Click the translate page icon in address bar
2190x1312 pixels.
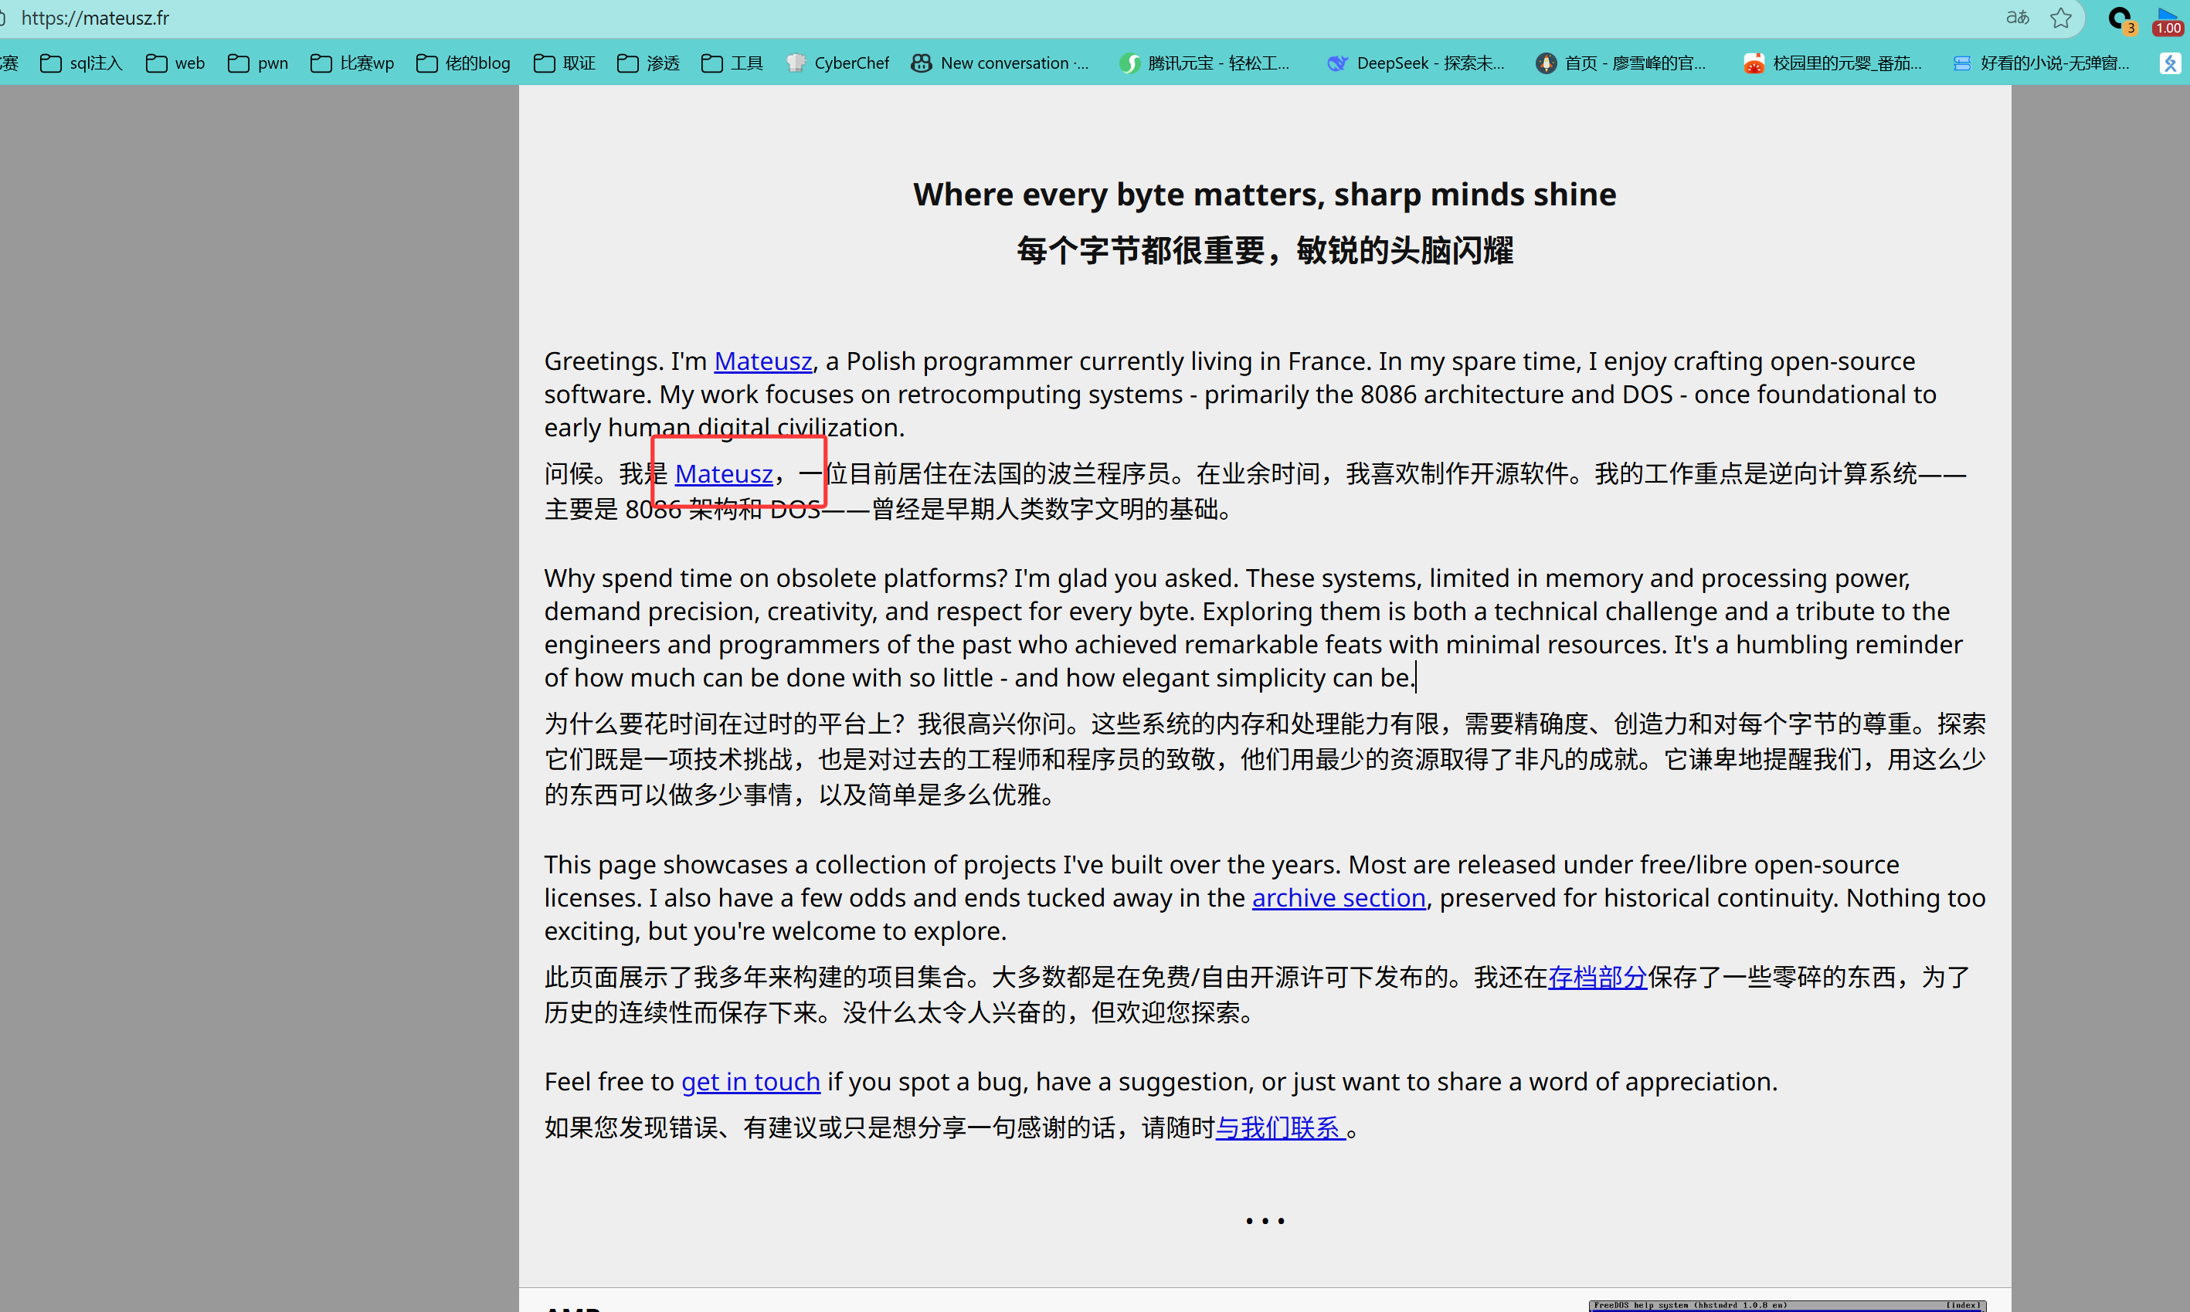tap(2017, 18)
